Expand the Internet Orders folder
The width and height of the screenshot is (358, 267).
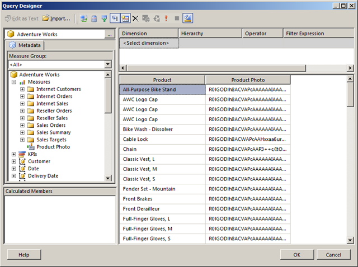pyautogui.click(x=22, y=97)
